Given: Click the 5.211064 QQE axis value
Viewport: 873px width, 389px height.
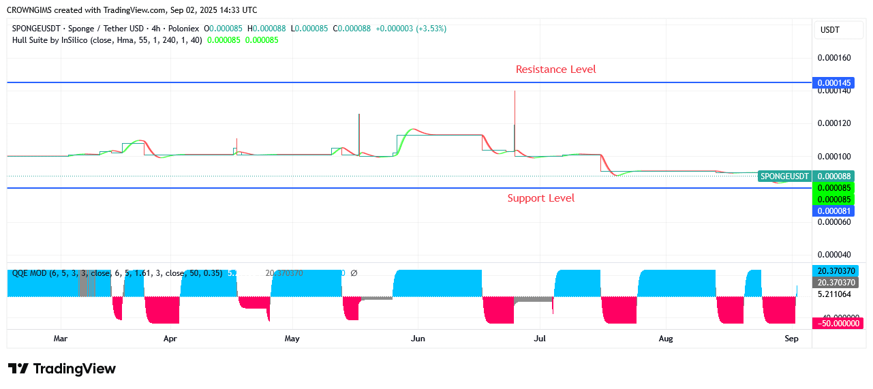Looking at the screenshot, I should (834, 294).
